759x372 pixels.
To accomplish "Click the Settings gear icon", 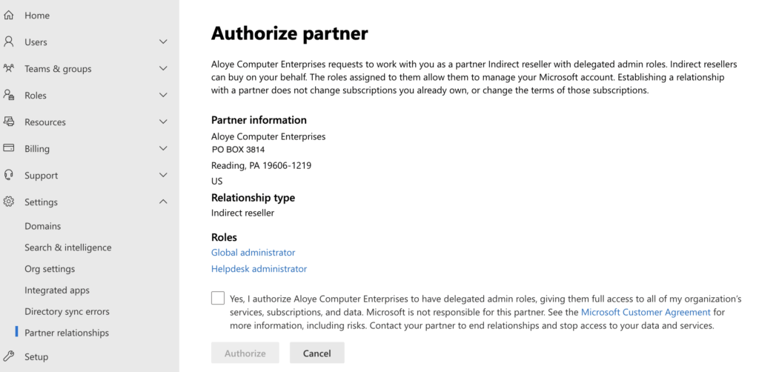I will tap(9, 202).
